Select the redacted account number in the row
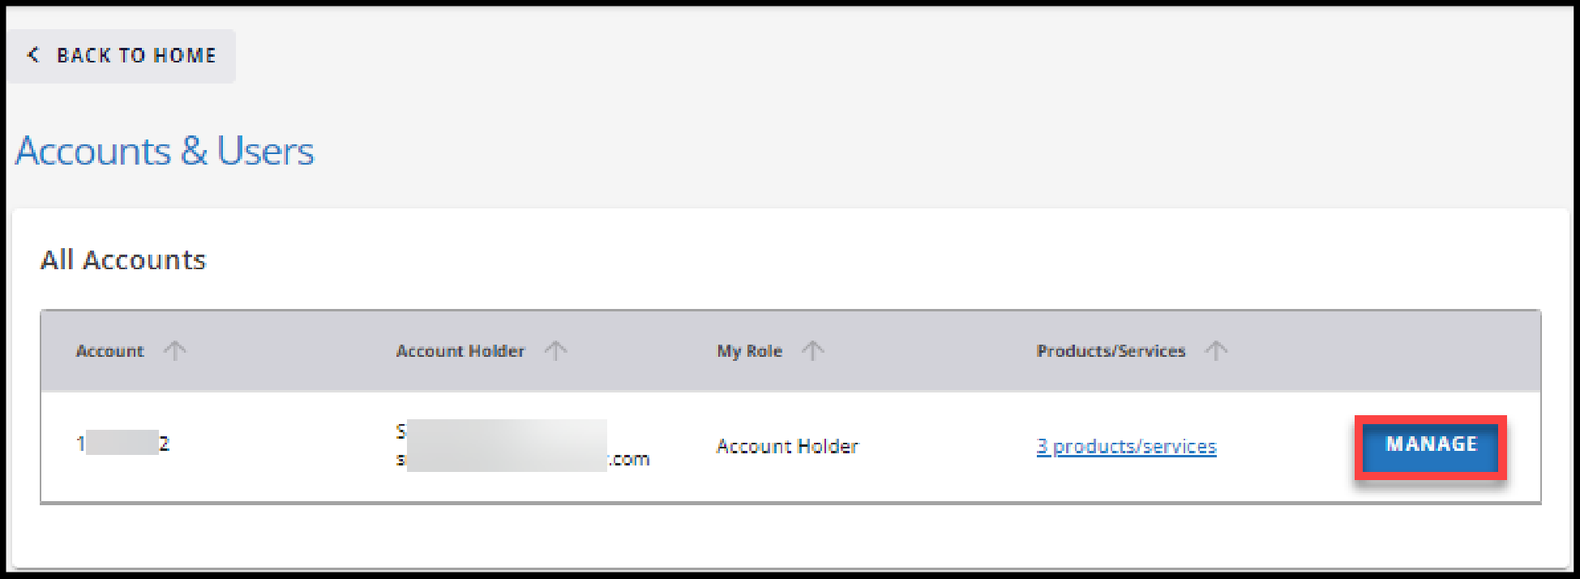The height and width of the screenshot is (579, 1580). click(122, 444)
